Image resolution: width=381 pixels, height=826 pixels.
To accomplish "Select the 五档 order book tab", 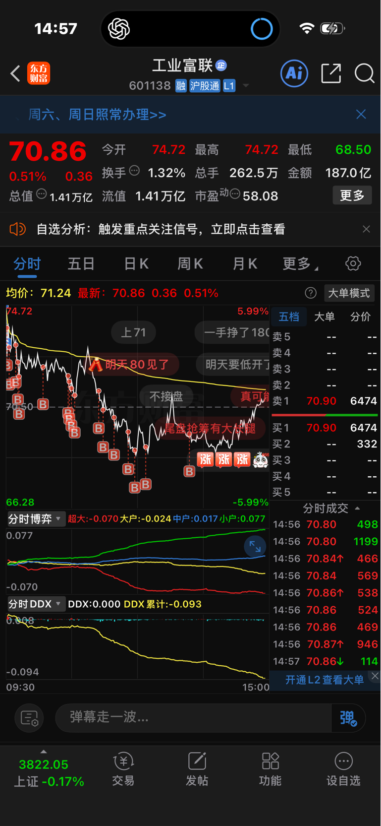I will click(x=289, y=317).
